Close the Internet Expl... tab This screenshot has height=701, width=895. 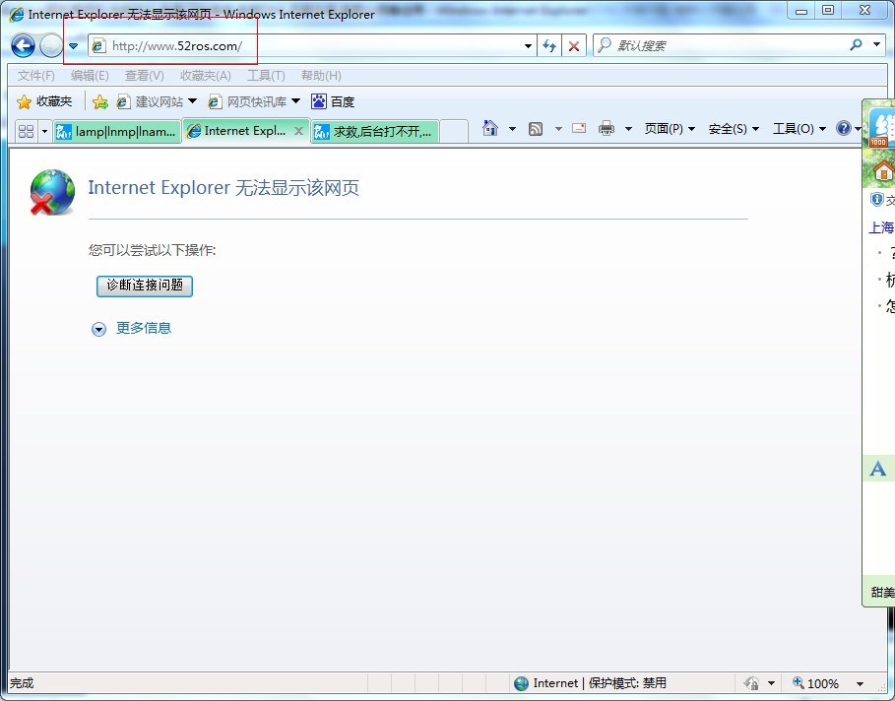pyautogui.click(x=298, y=131)
